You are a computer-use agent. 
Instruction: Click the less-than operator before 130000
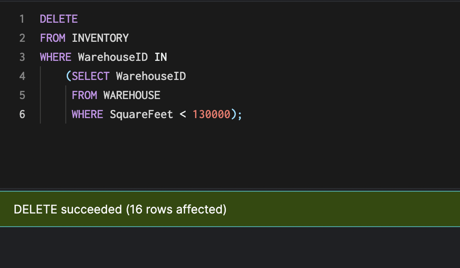pyautogui.click(x=183, y=114)
